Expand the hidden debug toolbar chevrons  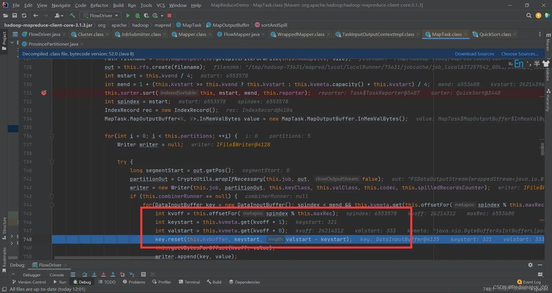pos(13,274)
